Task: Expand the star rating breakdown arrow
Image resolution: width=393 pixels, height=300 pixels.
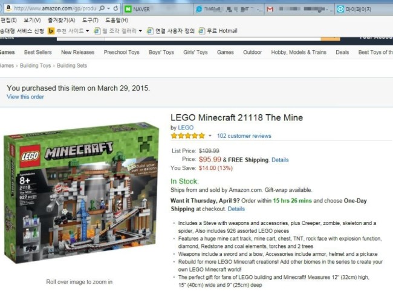Action: click(210, 136)
